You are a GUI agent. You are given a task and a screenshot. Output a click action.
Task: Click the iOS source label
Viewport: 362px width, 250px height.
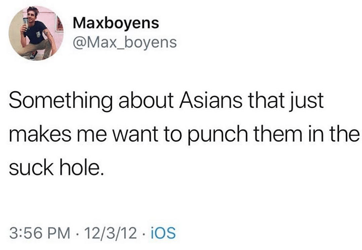point(163,233)
